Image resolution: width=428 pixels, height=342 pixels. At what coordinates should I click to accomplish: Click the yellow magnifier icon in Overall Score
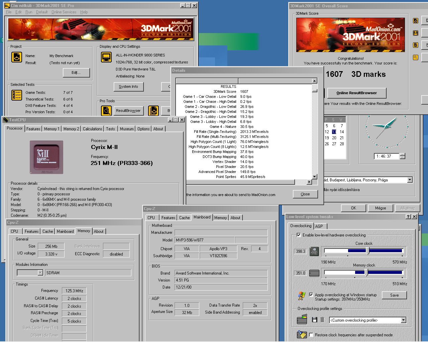coord(416,57)
